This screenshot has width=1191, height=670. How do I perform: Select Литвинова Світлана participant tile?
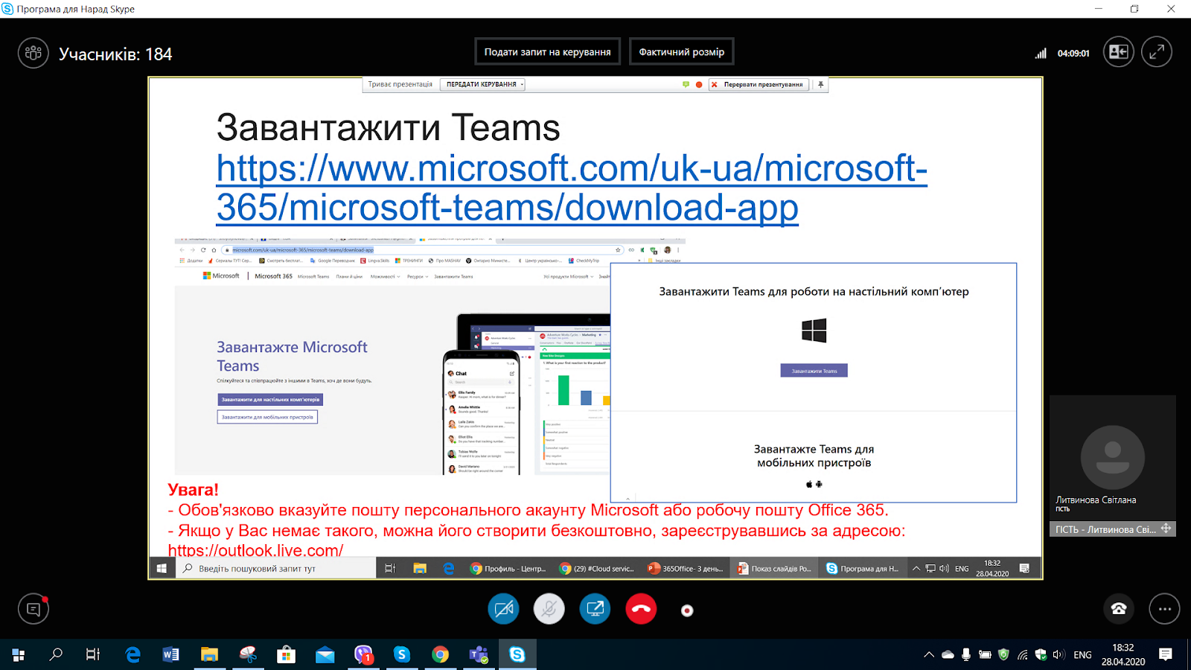pos(1113,458)
